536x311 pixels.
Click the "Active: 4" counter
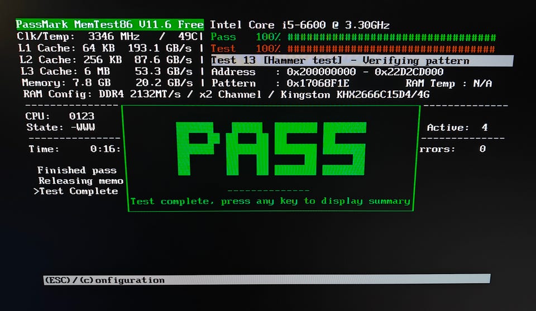[x=457, y=127]
